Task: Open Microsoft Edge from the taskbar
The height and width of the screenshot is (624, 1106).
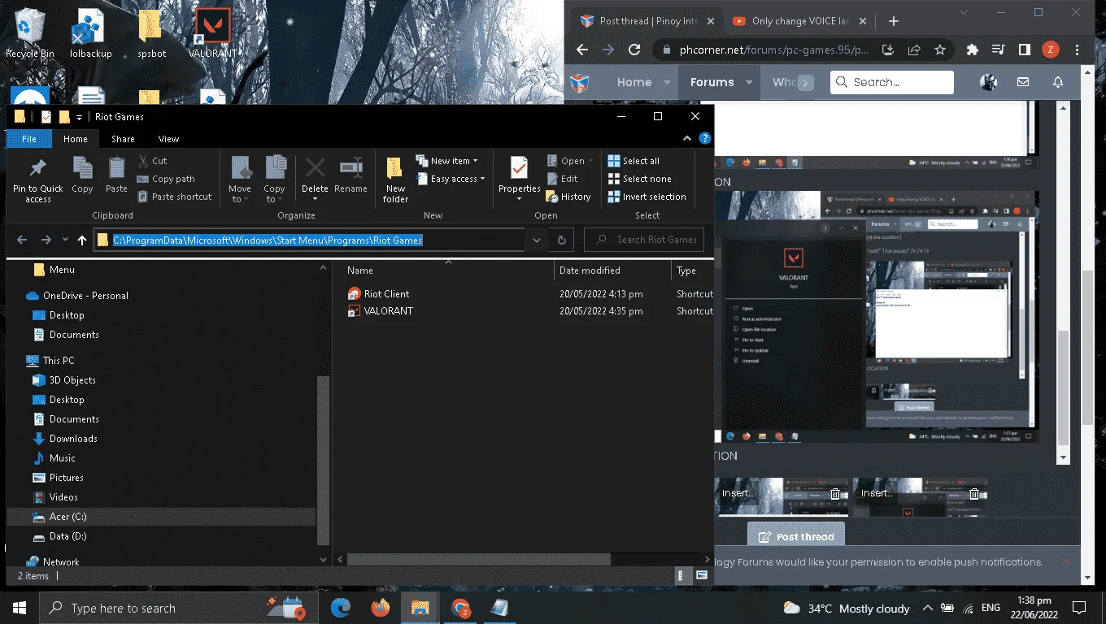Action: point(340,608)
